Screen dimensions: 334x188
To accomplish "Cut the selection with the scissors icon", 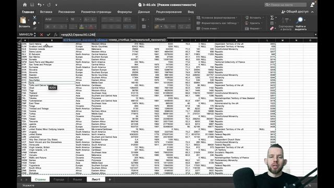I will 34,17.
